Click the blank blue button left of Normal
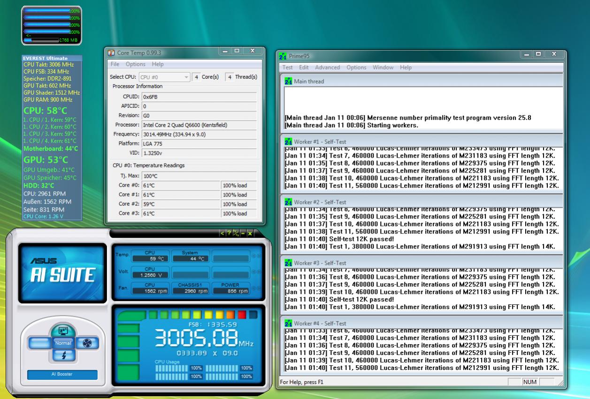This screenshot has height=399, width=590. 40,344
